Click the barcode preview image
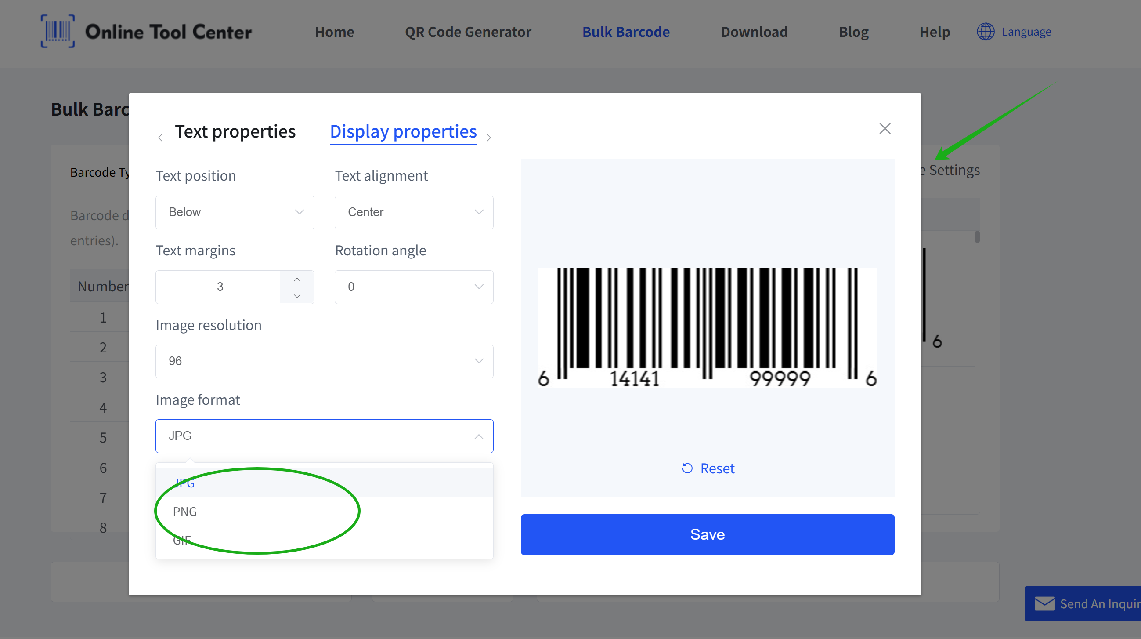Viewport: 1141px width, 639px height. coord(707,328)
